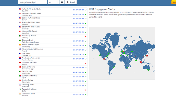This screenshot has width=176, height=96.
Task: Click the Switzerland flag beside Zizers
Action: 20,67
